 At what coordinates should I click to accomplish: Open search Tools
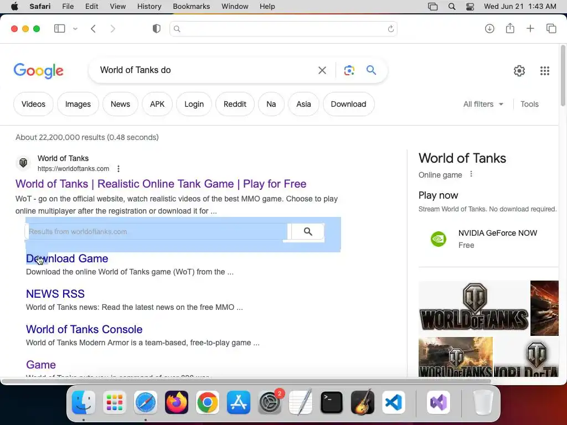529,104
